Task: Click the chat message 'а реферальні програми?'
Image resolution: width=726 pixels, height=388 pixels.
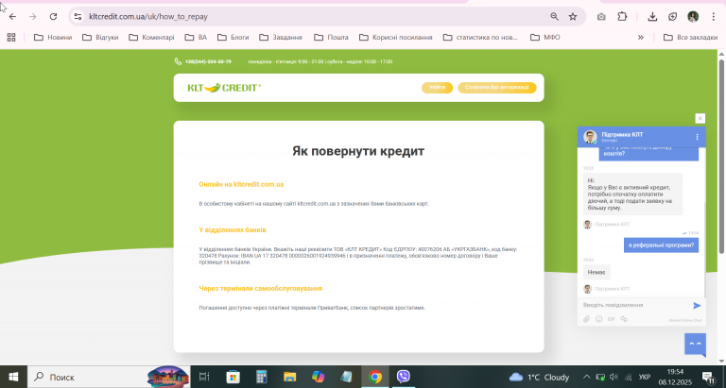Action: 661,245
